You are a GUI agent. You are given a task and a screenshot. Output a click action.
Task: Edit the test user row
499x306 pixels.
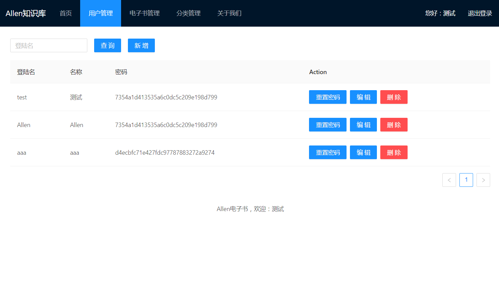(x=363, y=97)
